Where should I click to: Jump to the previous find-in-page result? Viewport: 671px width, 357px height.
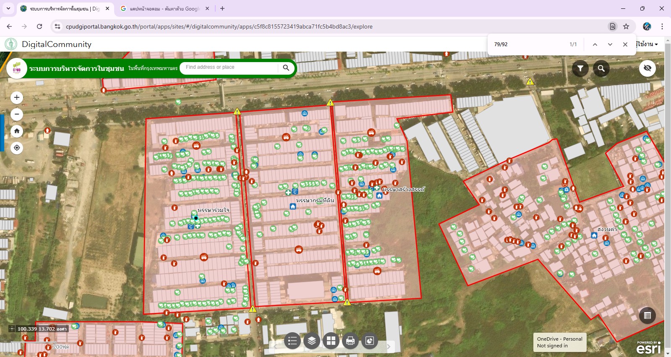click(595, 44)
